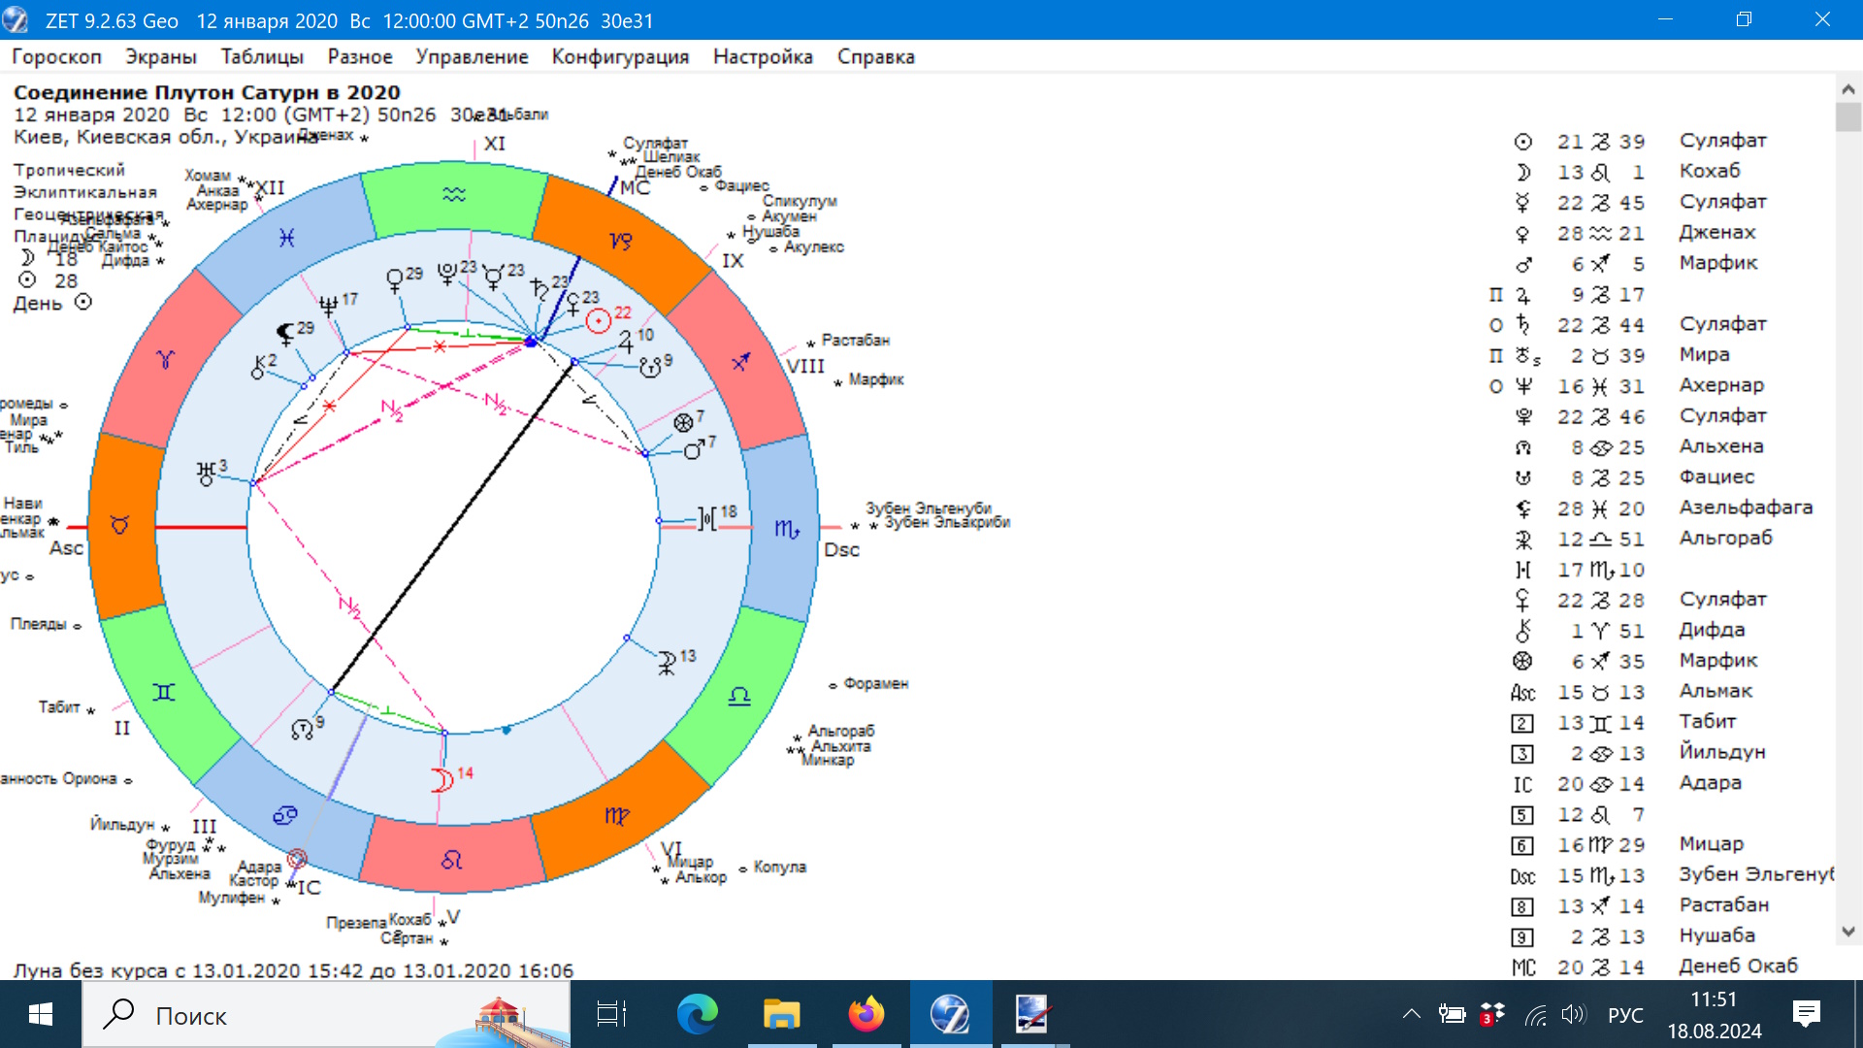
Task: Click the chart title 'Соединение Плутон Сатурн в 2020'
Action: pyautogui.click(x=207, y=92)
